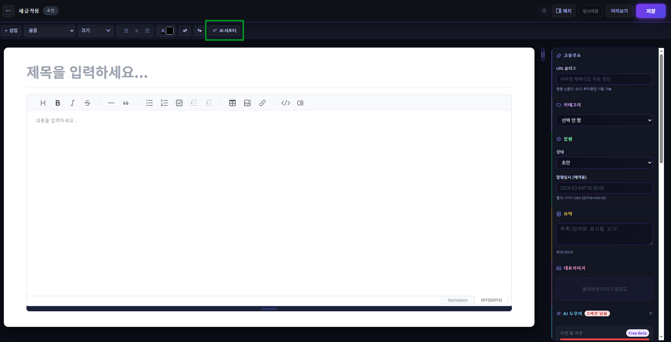Viewport: 671px width, 342px height.
Task: Open the 글꼴 font family dropdown
Action: pos(49,31)
